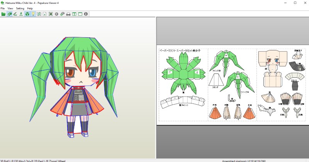Select the white trapezoid stand part
This screenshot has width=309, height=162.
216,80
